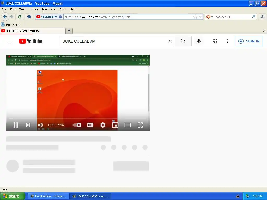Reload the current page
This screenshot has width=267, height=200.
tap(20, 17)
